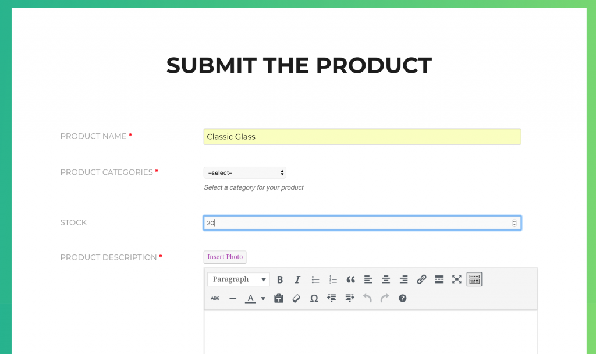Apply italic formatting

click(x=297, y=279)
